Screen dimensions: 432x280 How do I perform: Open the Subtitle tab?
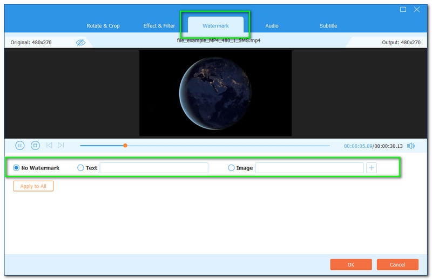[x=328, y=26]
